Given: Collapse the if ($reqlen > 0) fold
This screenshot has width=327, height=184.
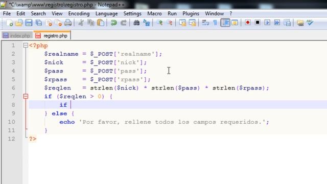Looking at the screenshot, I should [x=26, y=96].
